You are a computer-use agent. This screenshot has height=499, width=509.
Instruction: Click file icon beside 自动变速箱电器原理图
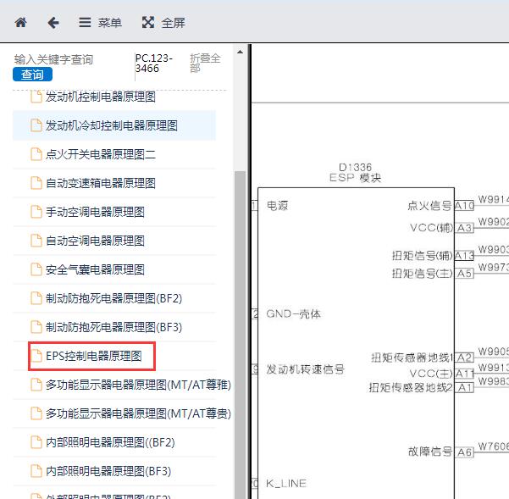[36, 183]
